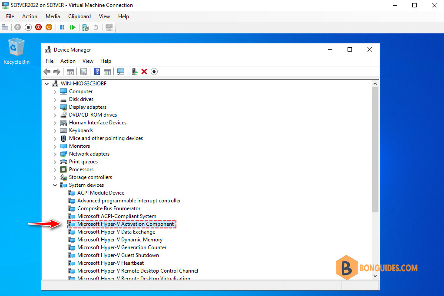The width and height of the screenshot is (444, 296).
Task: Open Device Manager's Action menu
Action: click(68, 61)
